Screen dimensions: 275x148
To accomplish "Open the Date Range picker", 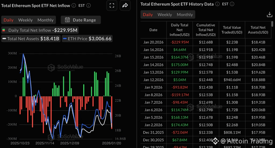I will tap(81, 20).
